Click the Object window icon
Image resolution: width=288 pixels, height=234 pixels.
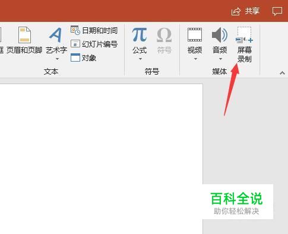pyautogui.click(x=75, y=57)
